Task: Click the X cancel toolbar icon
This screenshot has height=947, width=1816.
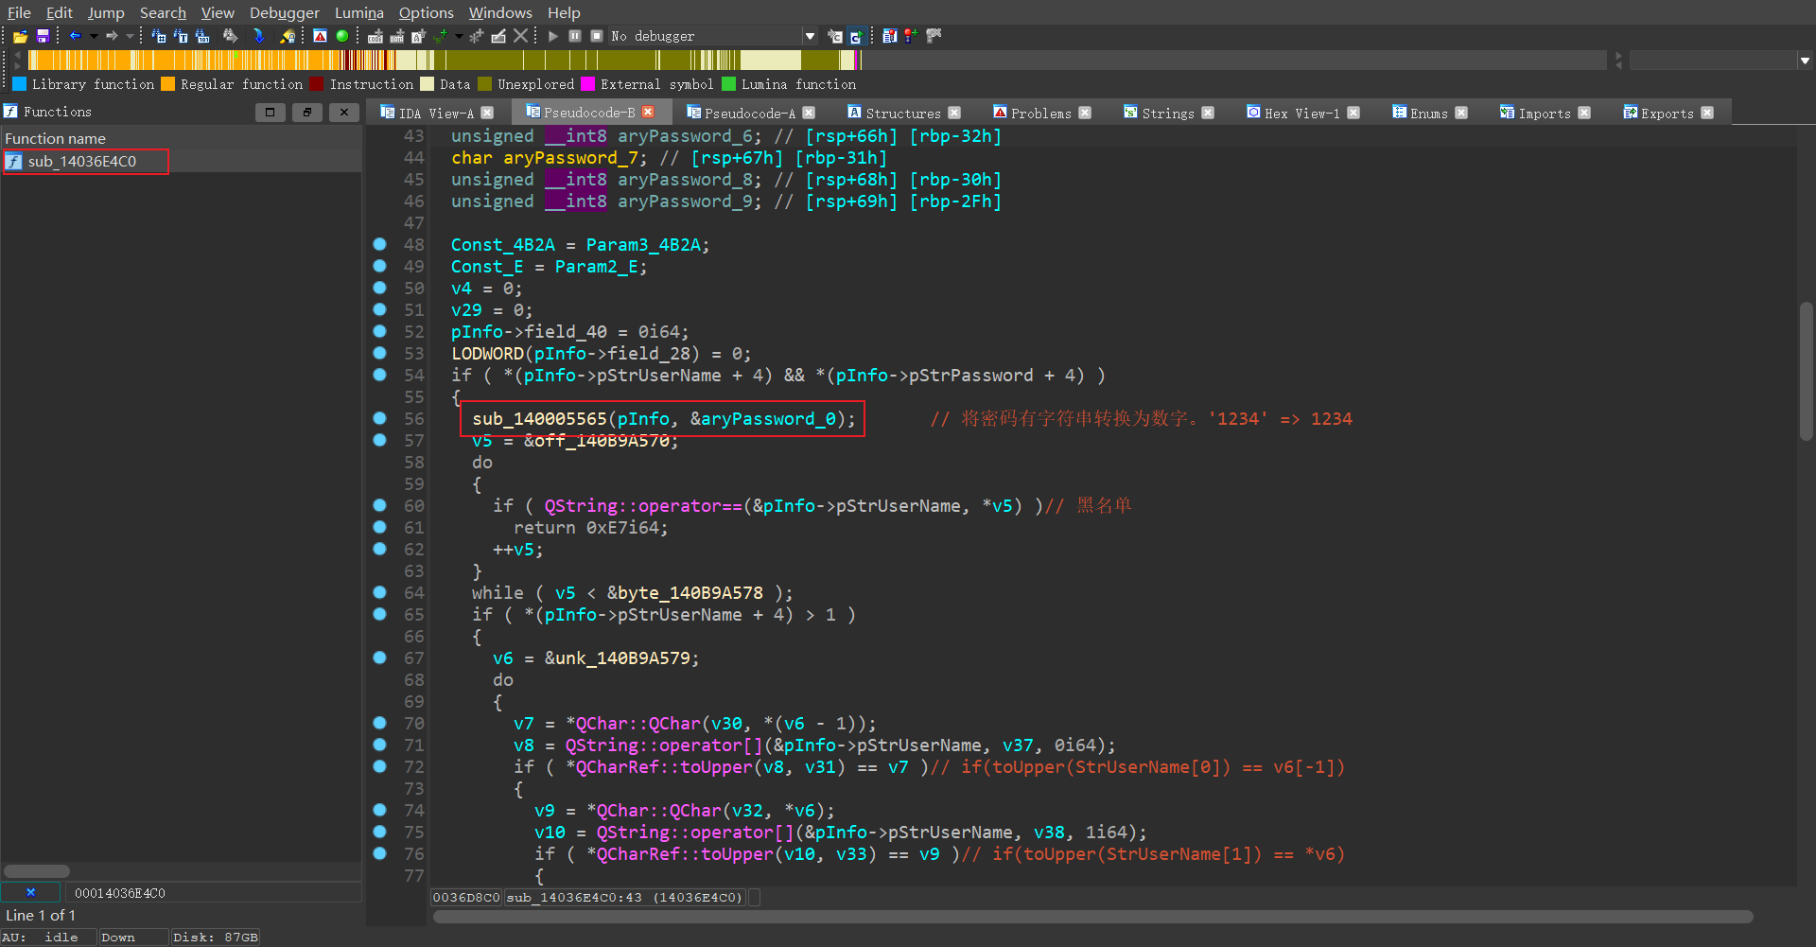Action: [520, 36]
